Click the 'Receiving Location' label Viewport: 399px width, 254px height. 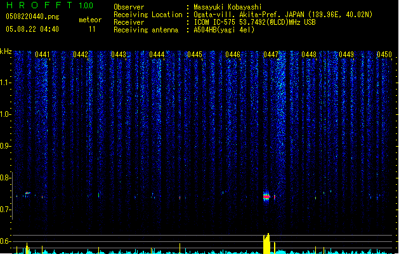148,15
